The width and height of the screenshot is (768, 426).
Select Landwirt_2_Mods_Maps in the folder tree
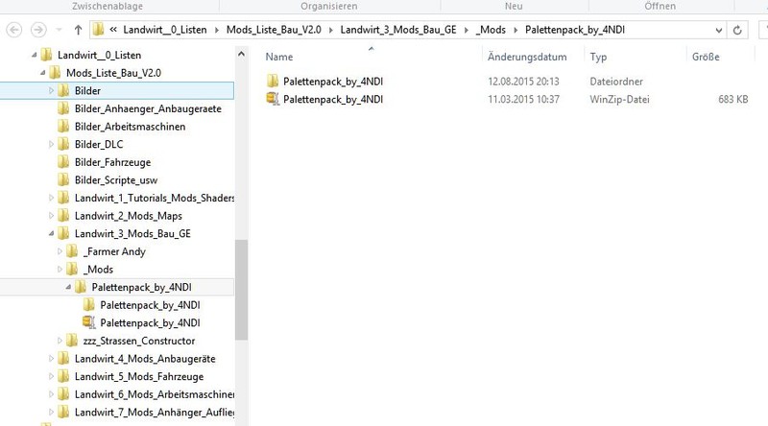128,216
